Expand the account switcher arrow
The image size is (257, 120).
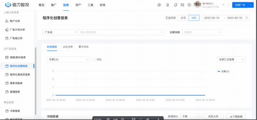pos(223,5)
